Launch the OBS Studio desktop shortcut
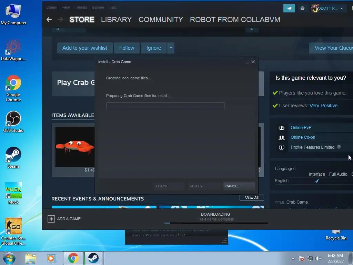 point(13,121)
